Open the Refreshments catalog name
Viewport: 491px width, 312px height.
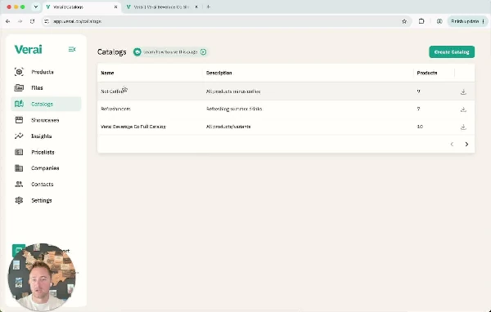[115, 109]
